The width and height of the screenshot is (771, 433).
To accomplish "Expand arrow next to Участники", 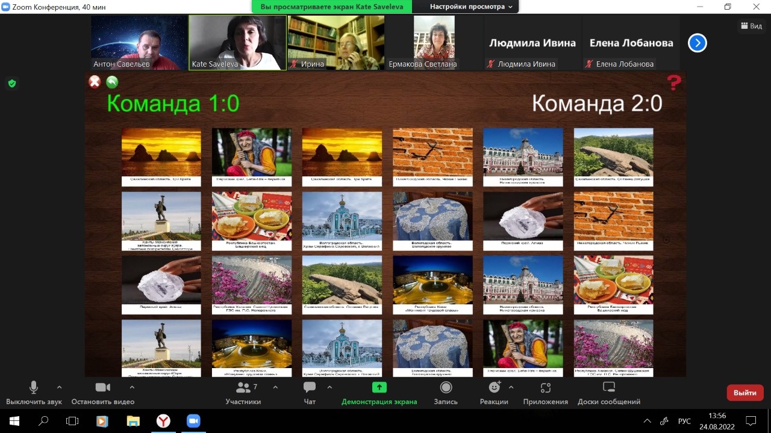I will (x=275, y=387).
